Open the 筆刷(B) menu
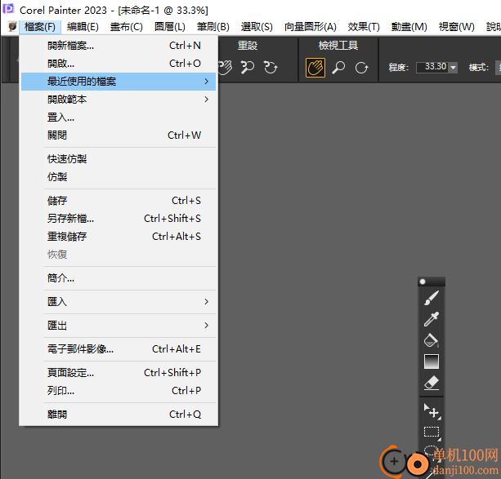The image size is (501, 479). point(213,27)
